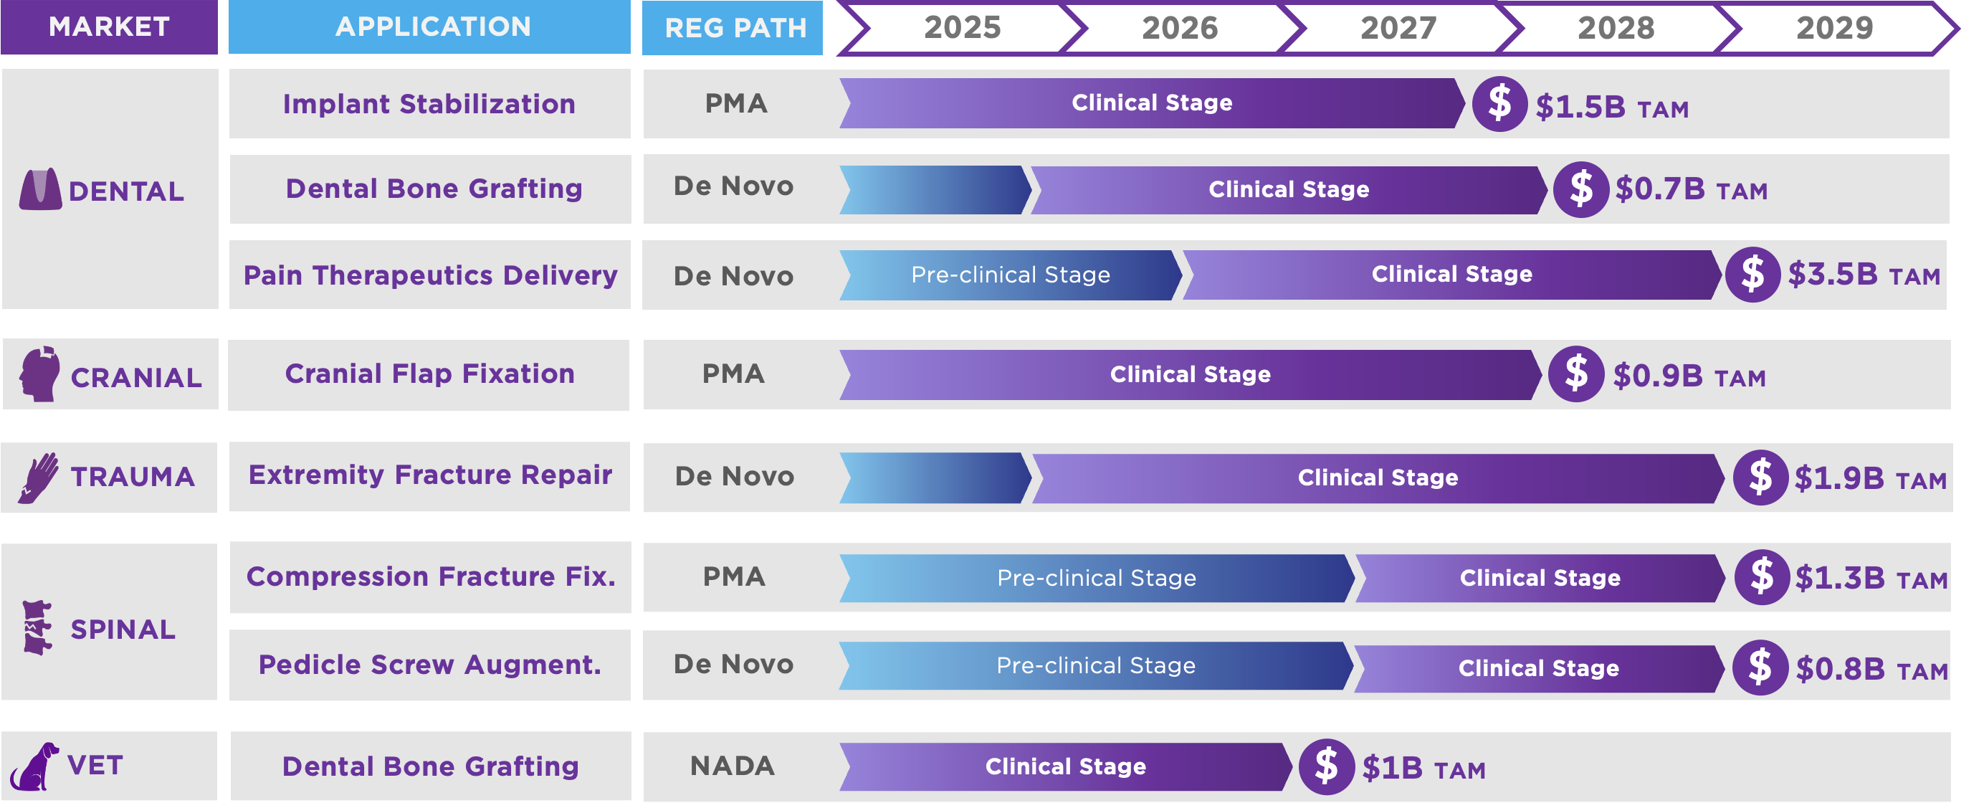Jump to the 2029 timeline arrow
This screenshot has height=803, width=1984.
tap(1833, 29)
